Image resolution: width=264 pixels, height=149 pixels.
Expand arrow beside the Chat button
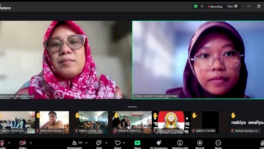pyautogui.click(x=106, y=143)
